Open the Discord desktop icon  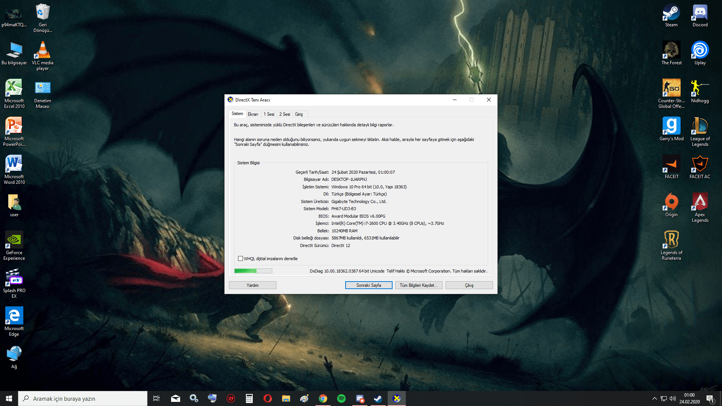[700, 15]
